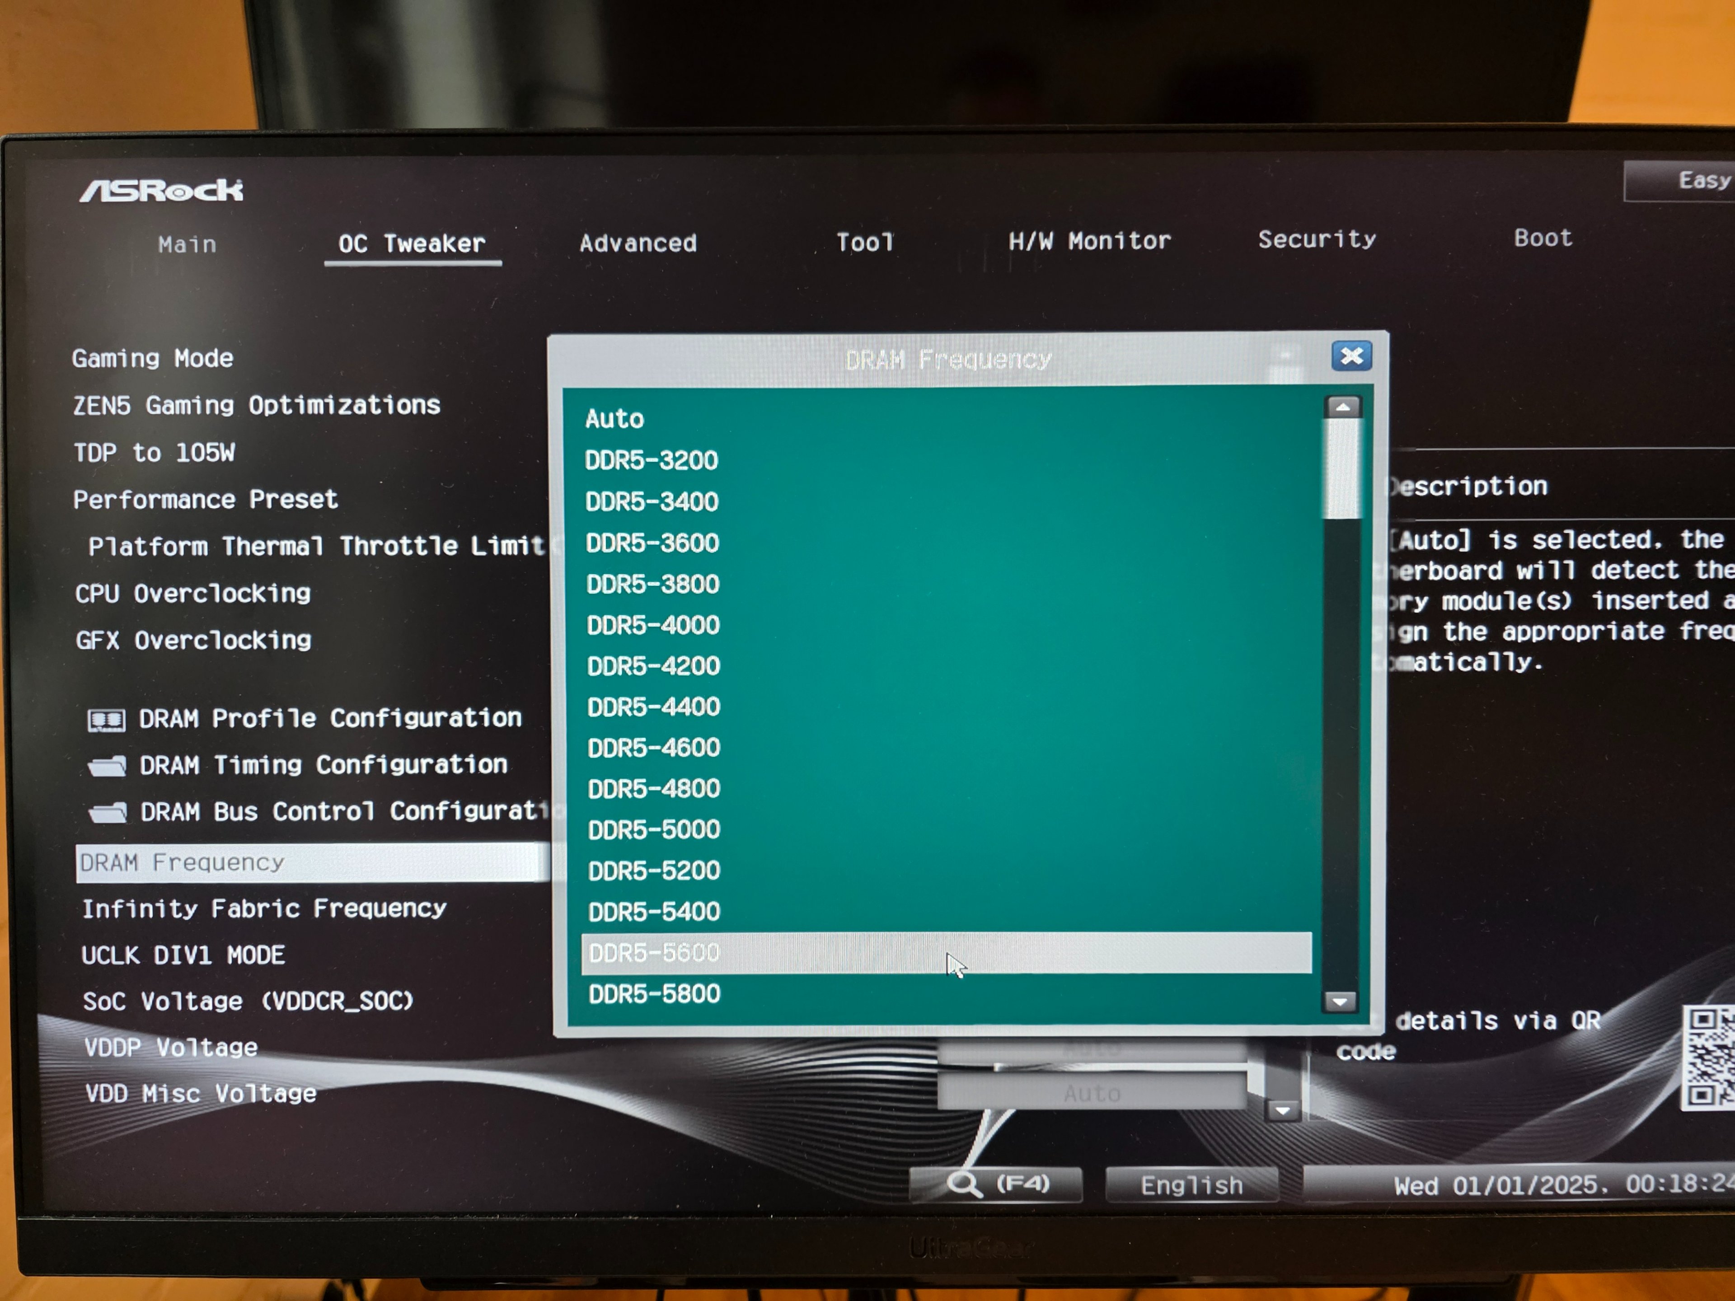
Task: Click the ASRock logo
Action: (x=162, y=191)
